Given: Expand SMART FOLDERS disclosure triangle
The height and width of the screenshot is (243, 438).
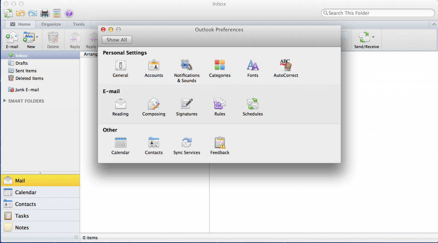Looking at the screenshot, I should pyautogui.click(x=4, y=101).
